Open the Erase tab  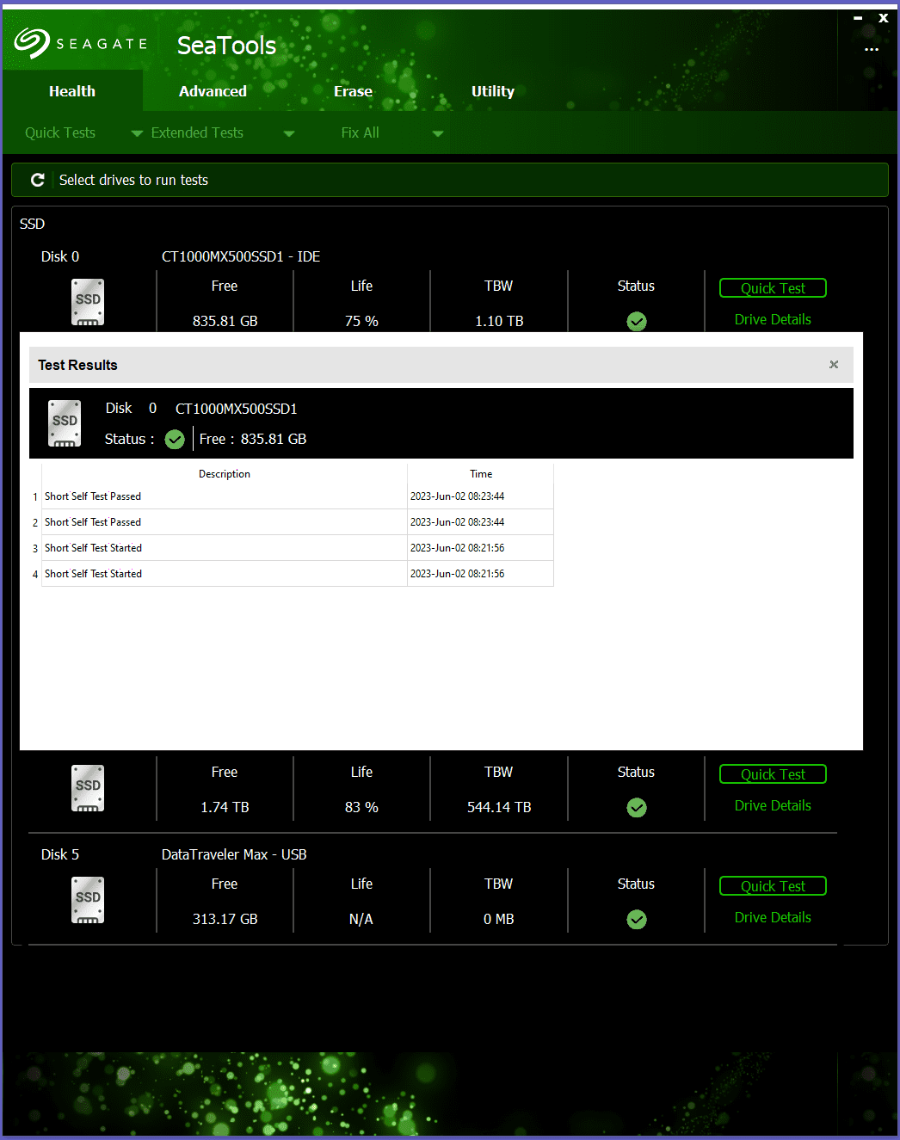click(353, 91)
